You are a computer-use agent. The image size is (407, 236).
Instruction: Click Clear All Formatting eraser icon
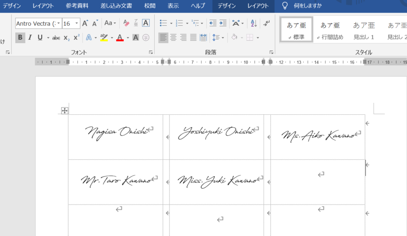(x=126, y=23)
